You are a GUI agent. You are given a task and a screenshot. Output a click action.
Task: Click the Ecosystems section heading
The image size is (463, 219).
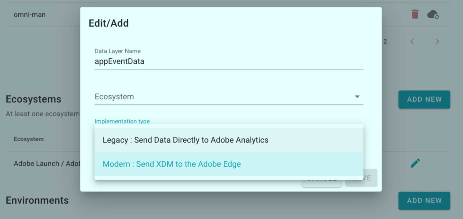[x=33, y=99]
